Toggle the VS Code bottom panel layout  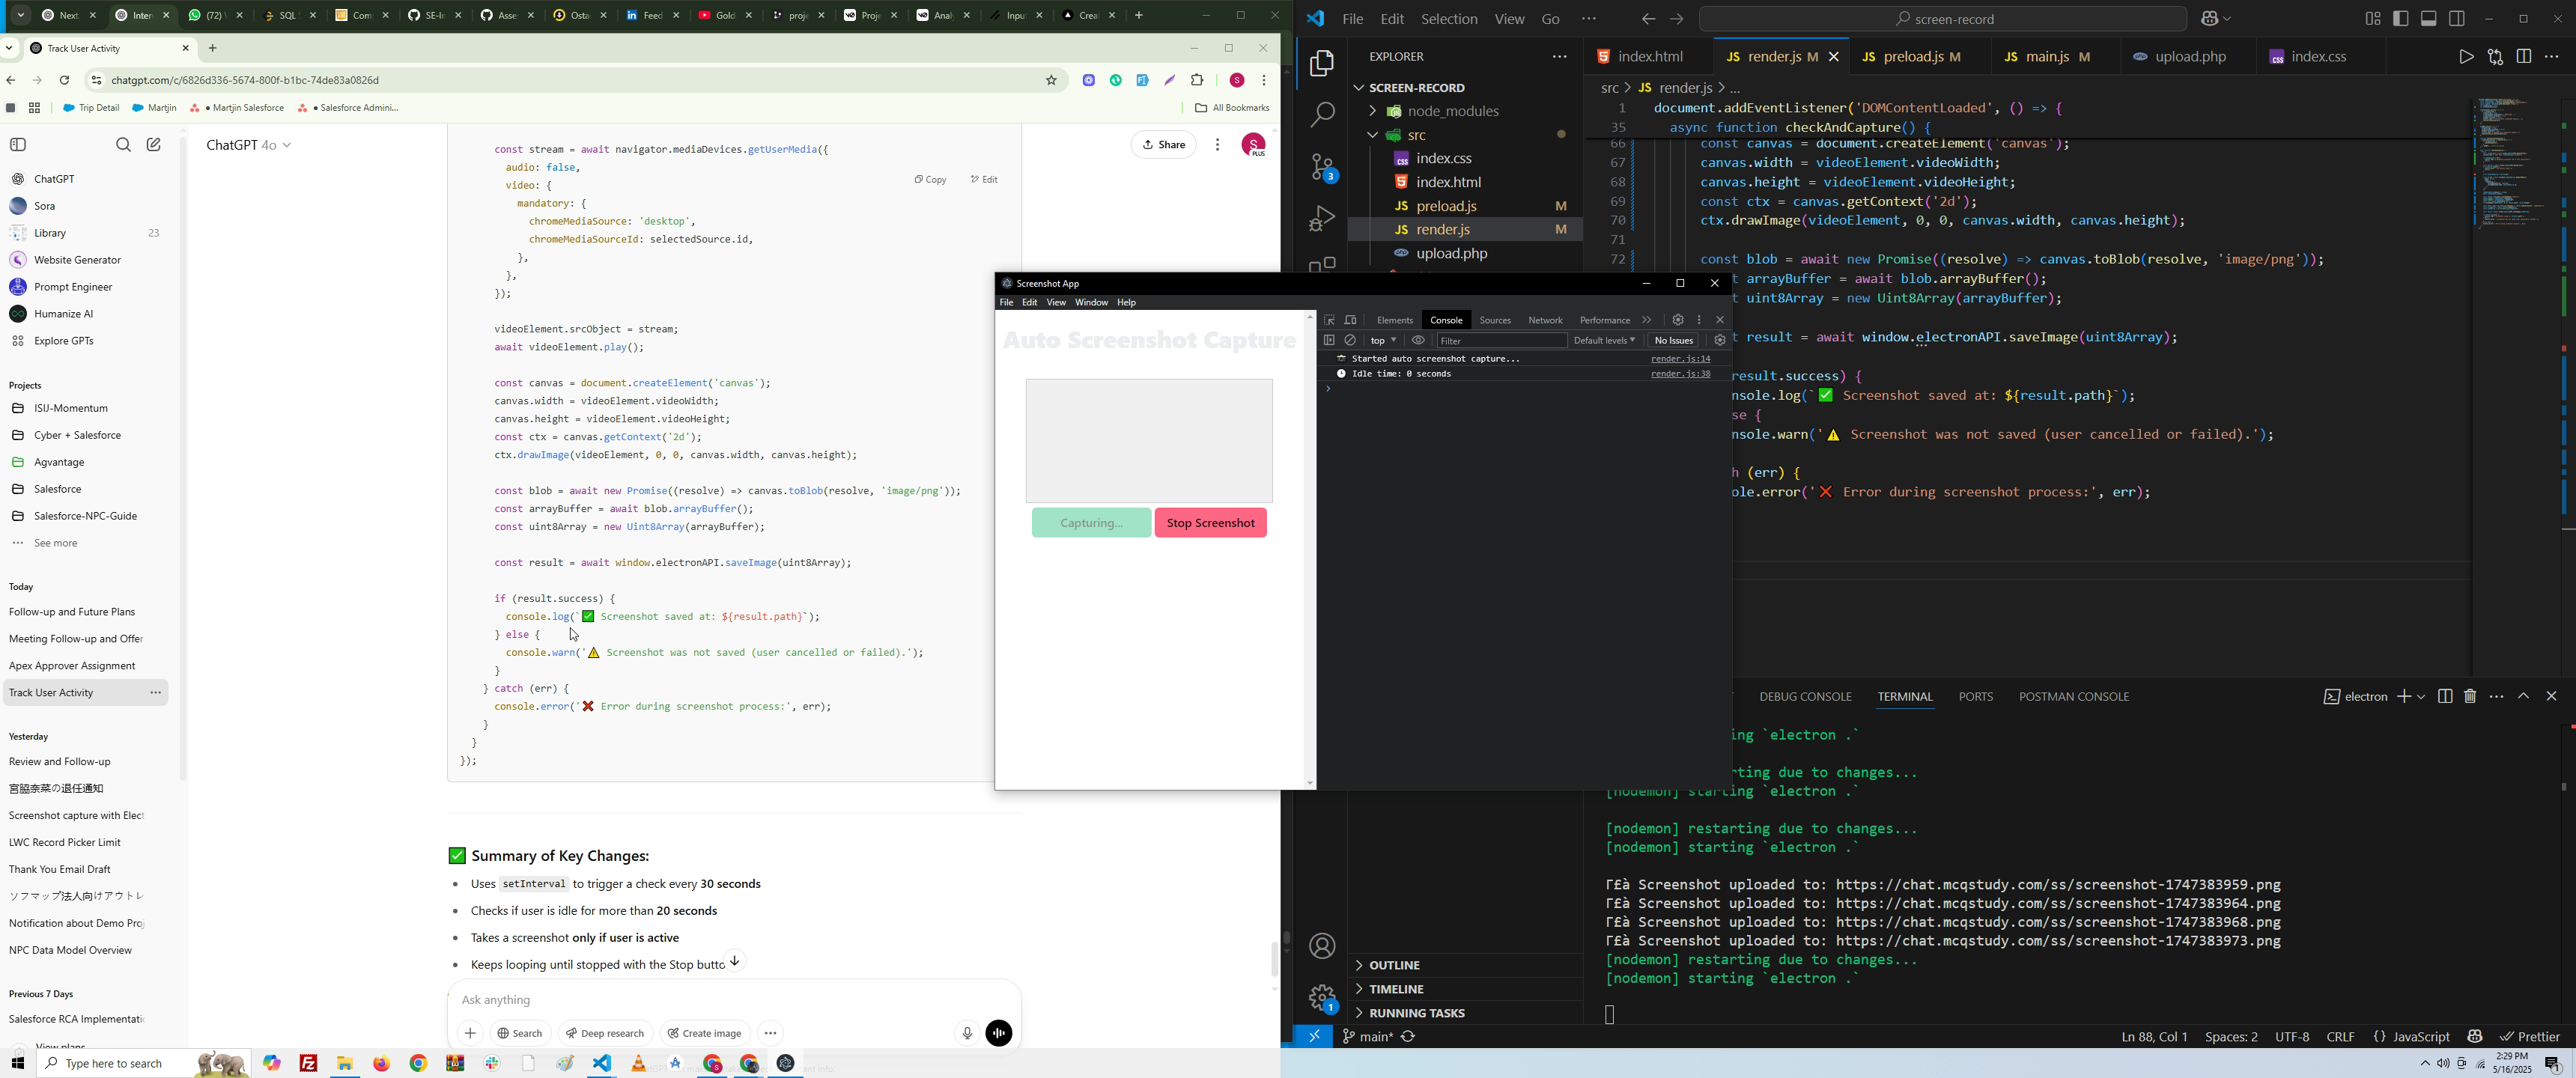click(2429, 19)
